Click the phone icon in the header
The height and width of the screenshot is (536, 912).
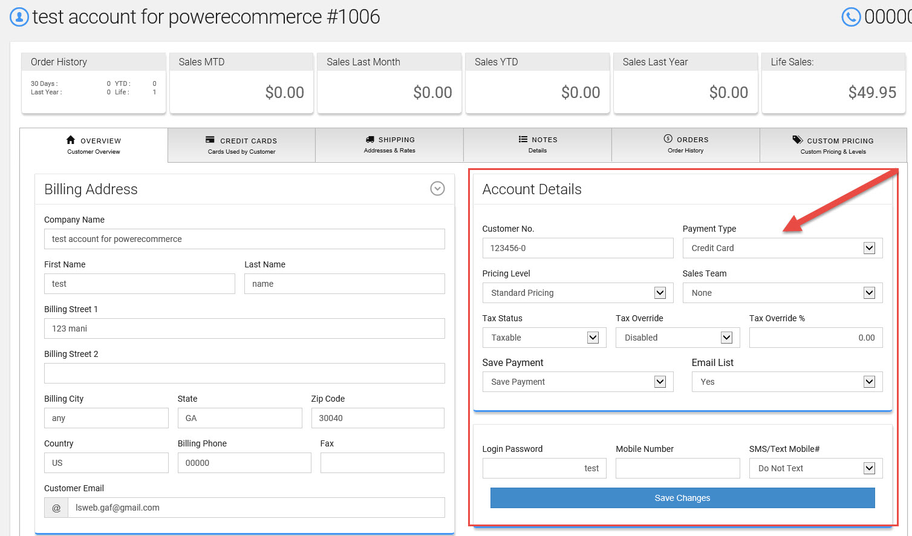click(x=851, y=17)
